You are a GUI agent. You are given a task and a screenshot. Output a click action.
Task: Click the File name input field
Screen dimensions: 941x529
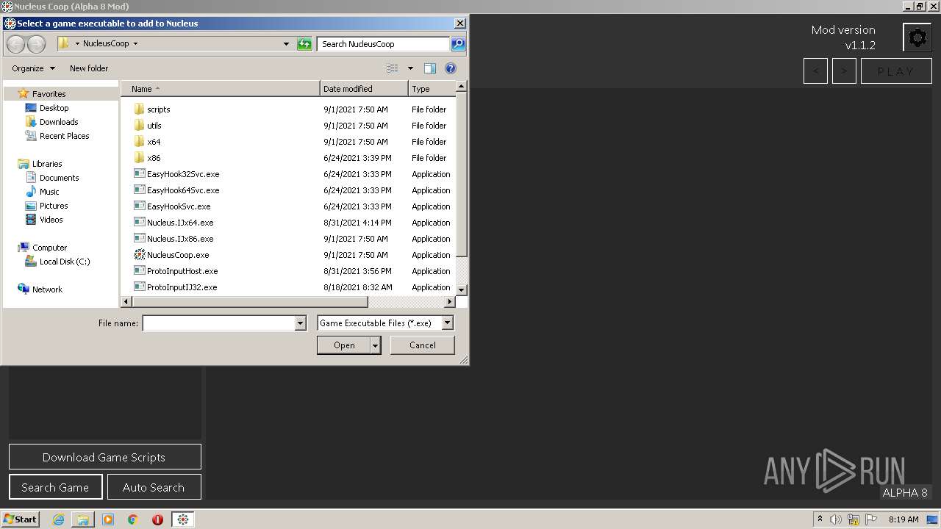[x=218, y=323]
